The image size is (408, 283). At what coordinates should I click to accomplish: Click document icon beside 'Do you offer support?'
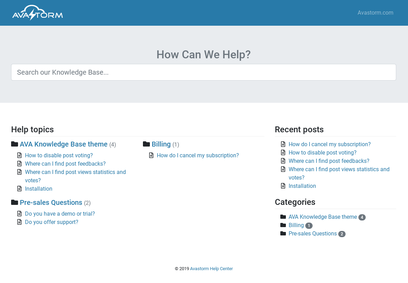(x=19, y=222)
